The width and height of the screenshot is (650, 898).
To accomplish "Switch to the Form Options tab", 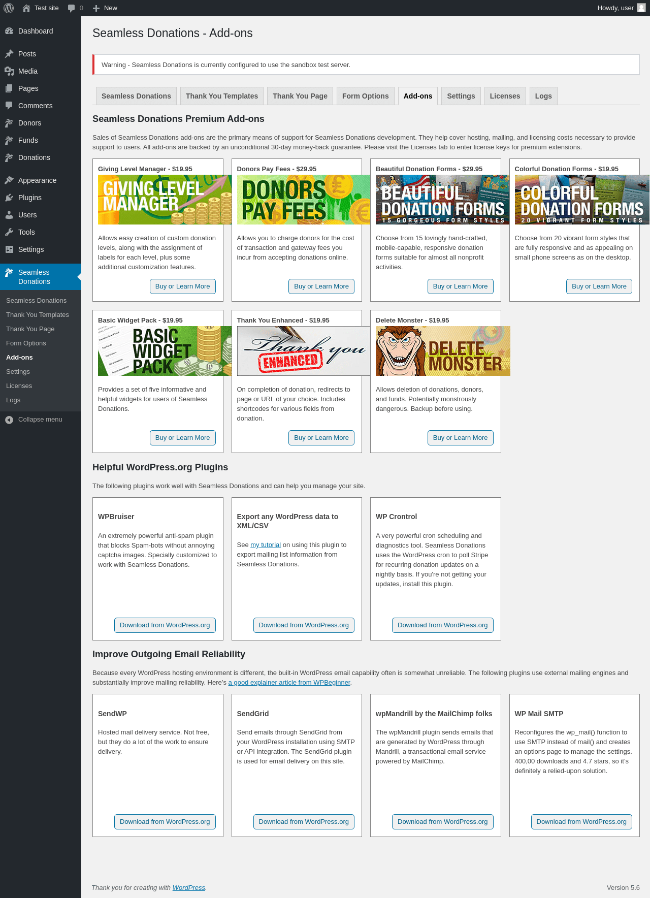I will (x=366, y=96).
